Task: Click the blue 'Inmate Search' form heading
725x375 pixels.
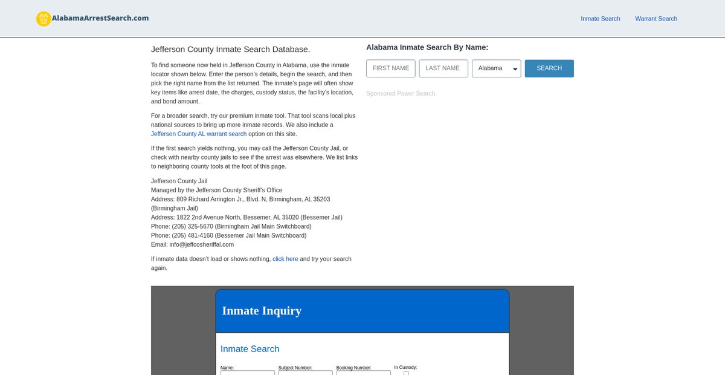Action: click(x=250, y=349)
